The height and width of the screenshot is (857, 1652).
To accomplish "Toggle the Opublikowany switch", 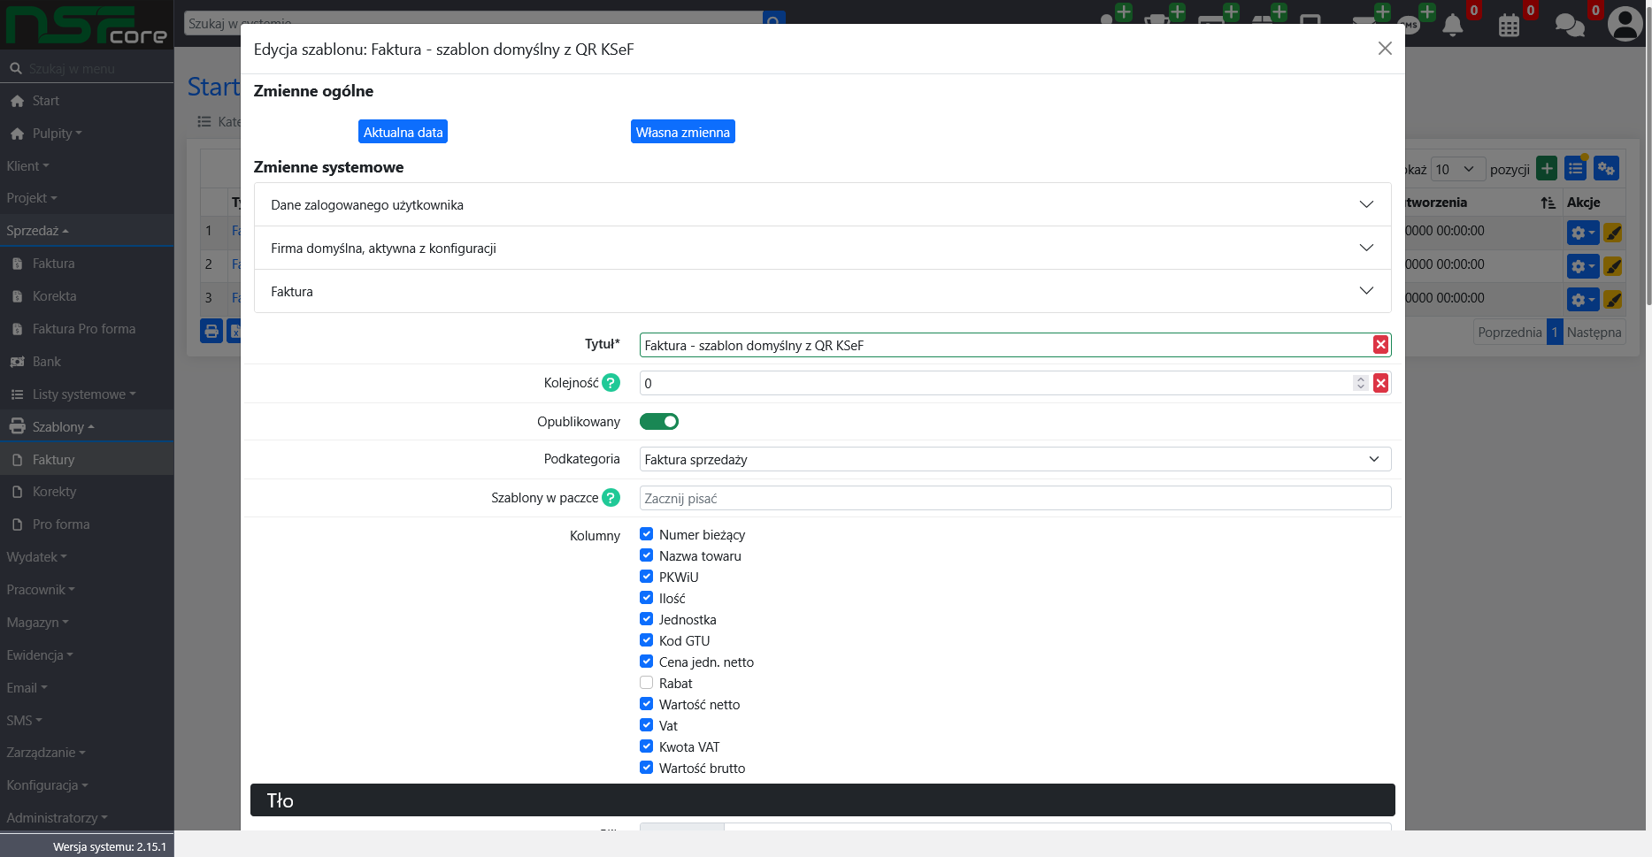I will 659,422.
